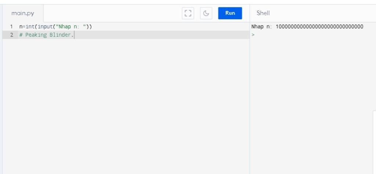Screen dimensions: 376x174
Task: Click line number 2 in gutter
Action: [x=11, y=35]
